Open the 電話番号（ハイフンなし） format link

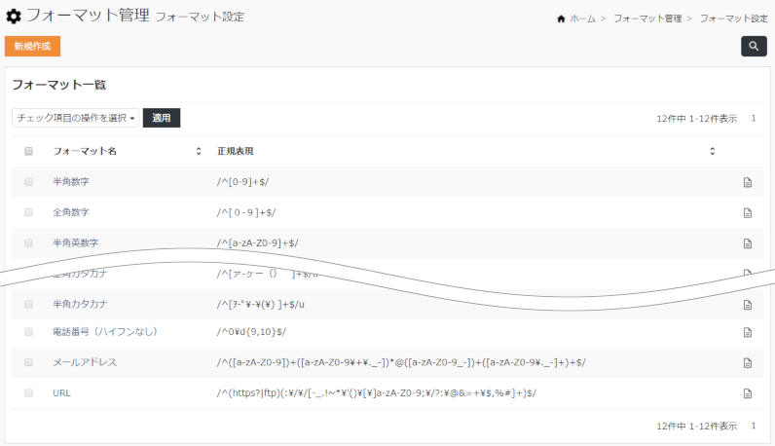105,332
